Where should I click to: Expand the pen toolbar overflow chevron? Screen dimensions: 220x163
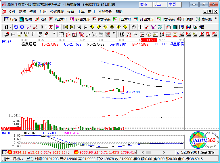tap(53, 33)
